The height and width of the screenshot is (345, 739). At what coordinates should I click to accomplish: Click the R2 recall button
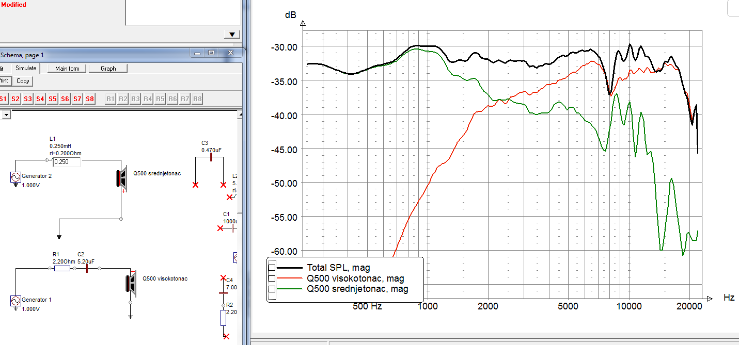(x=123, y=98)
